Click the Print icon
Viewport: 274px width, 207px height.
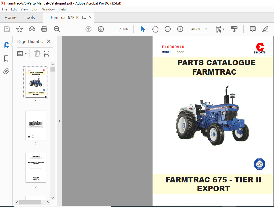coord(44,29)
